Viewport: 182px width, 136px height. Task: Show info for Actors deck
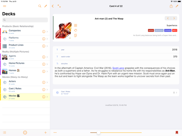44,82
